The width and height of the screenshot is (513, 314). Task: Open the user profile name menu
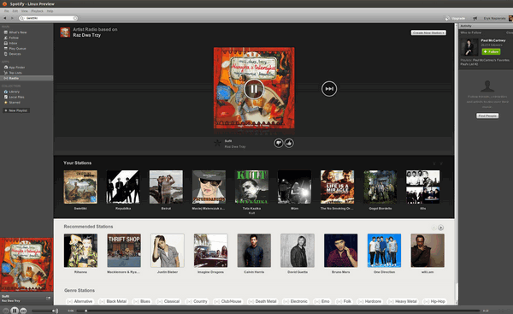(x=494, y=18)
